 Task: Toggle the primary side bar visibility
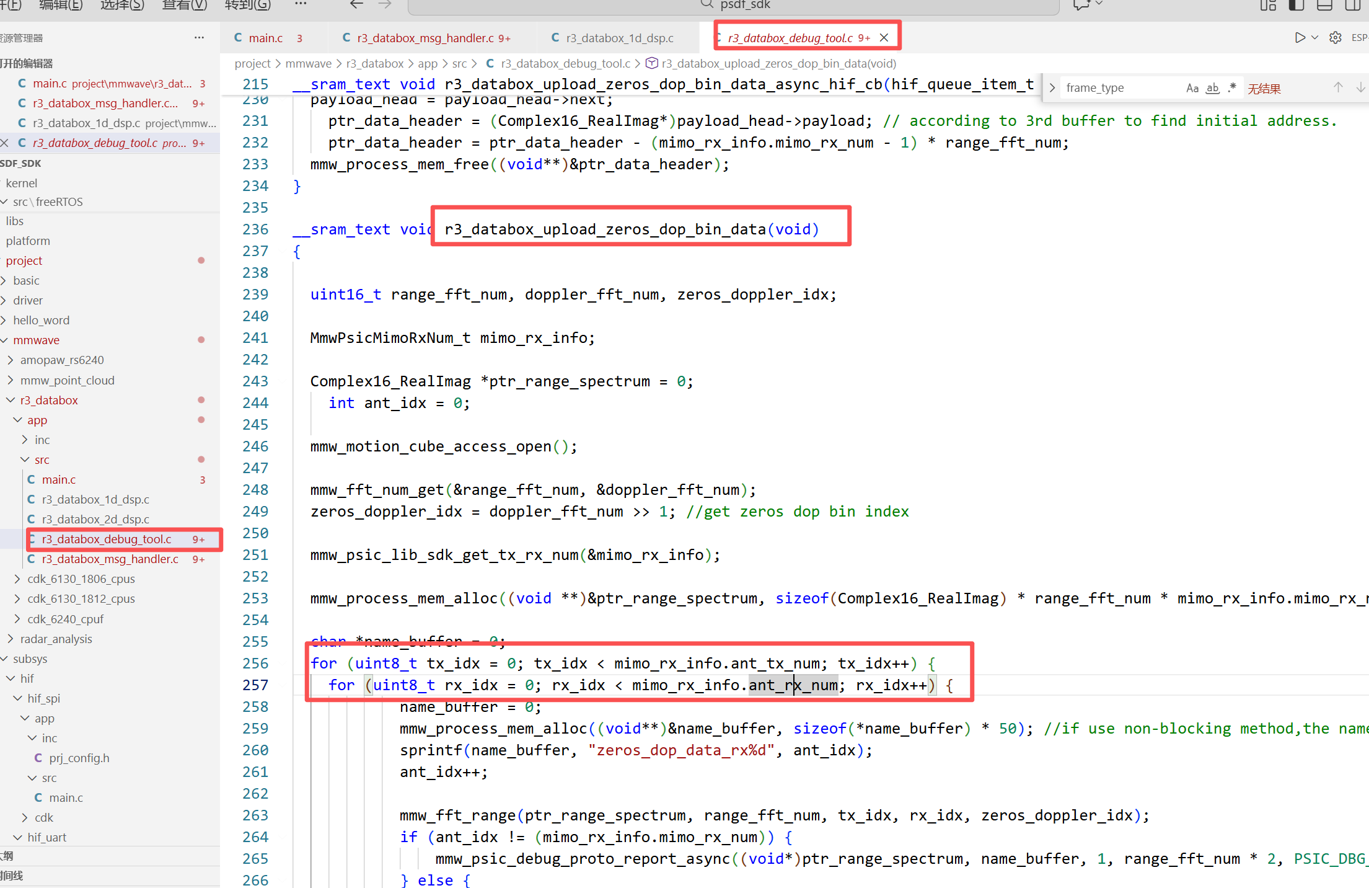point(1296,5)
